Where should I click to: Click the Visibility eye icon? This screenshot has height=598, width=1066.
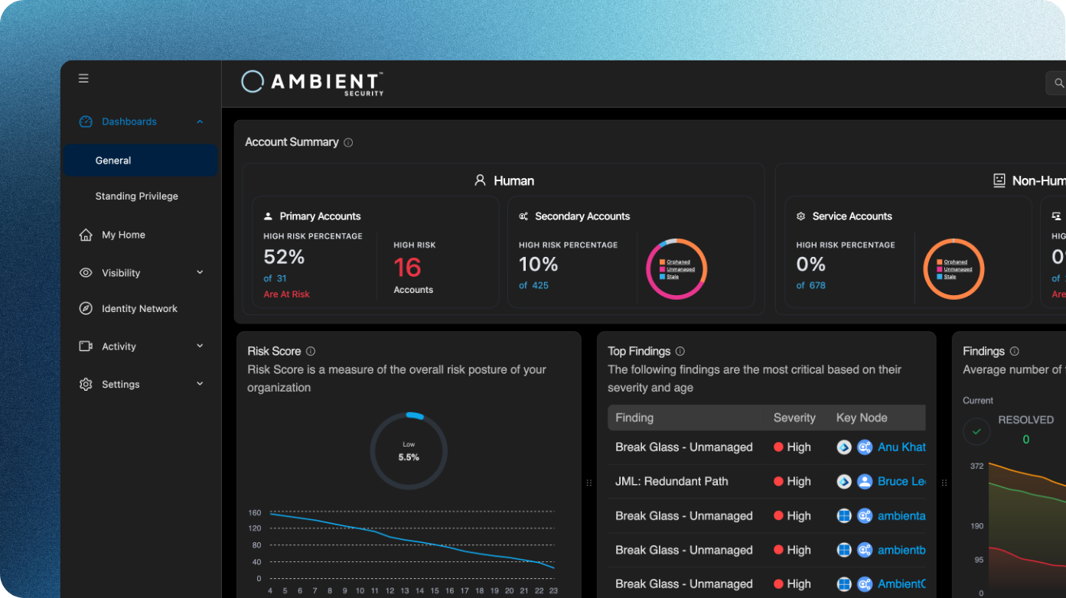[86, 273]
